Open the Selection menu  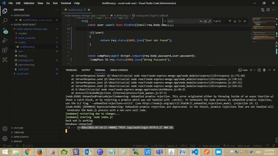[29, 3]
